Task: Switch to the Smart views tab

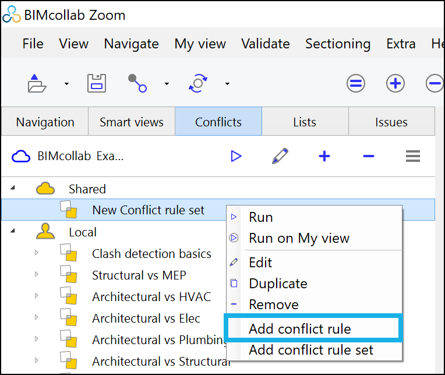Action: [132, 122]
